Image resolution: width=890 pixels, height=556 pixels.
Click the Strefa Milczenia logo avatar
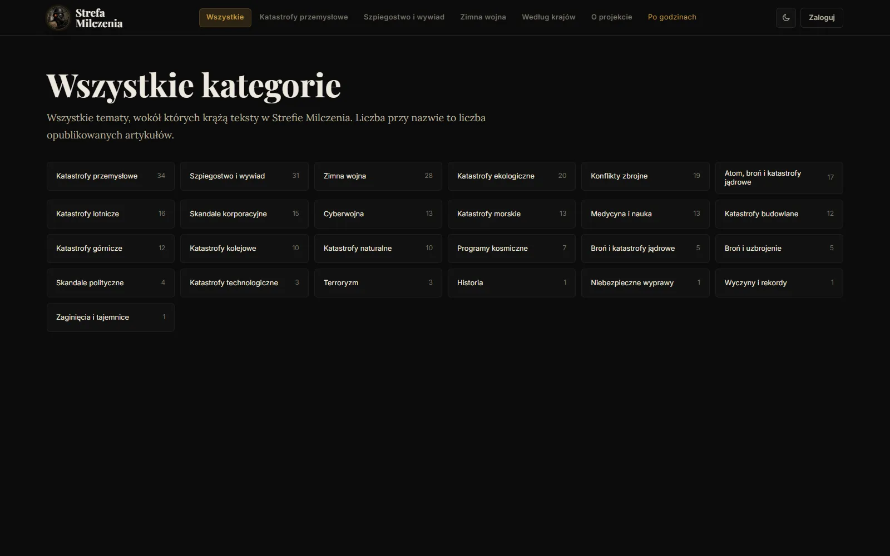pyautogui.click(x=58, y=18)
